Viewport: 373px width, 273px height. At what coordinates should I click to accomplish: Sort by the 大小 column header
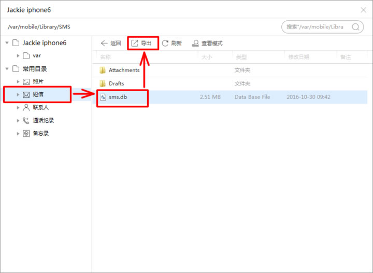(x=207, y=57)
